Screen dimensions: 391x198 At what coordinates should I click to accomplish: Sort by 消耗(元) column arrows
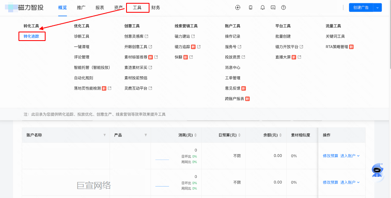tap(195, 135)
